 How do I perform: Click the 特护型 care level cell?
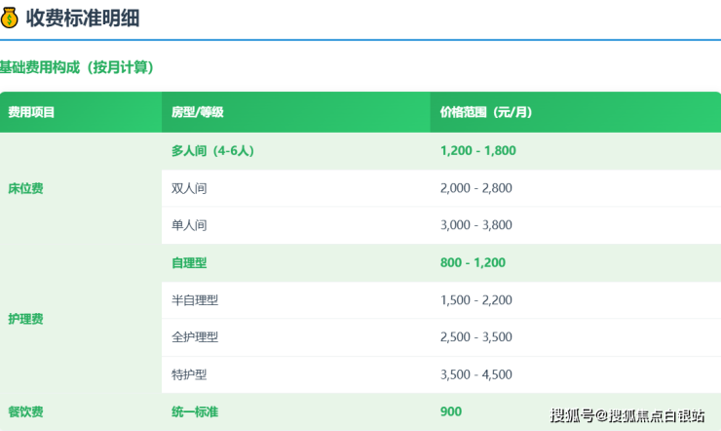tap(189, 374)
